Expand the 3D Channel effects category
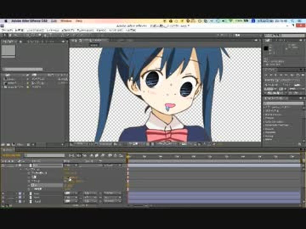306x229 pixels. 264,111
